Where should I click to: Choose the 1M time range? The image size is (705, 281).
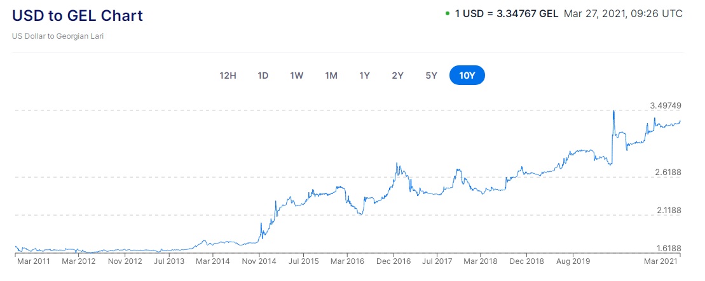click(x=331, y=75)
